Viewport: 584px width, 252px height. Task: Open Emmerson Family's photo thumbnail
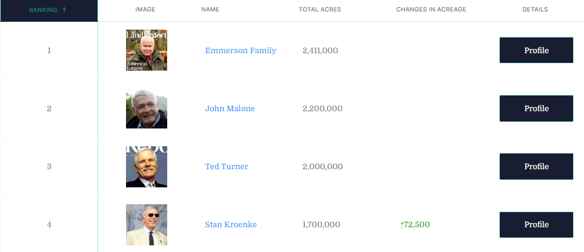[x=147, y=50]
